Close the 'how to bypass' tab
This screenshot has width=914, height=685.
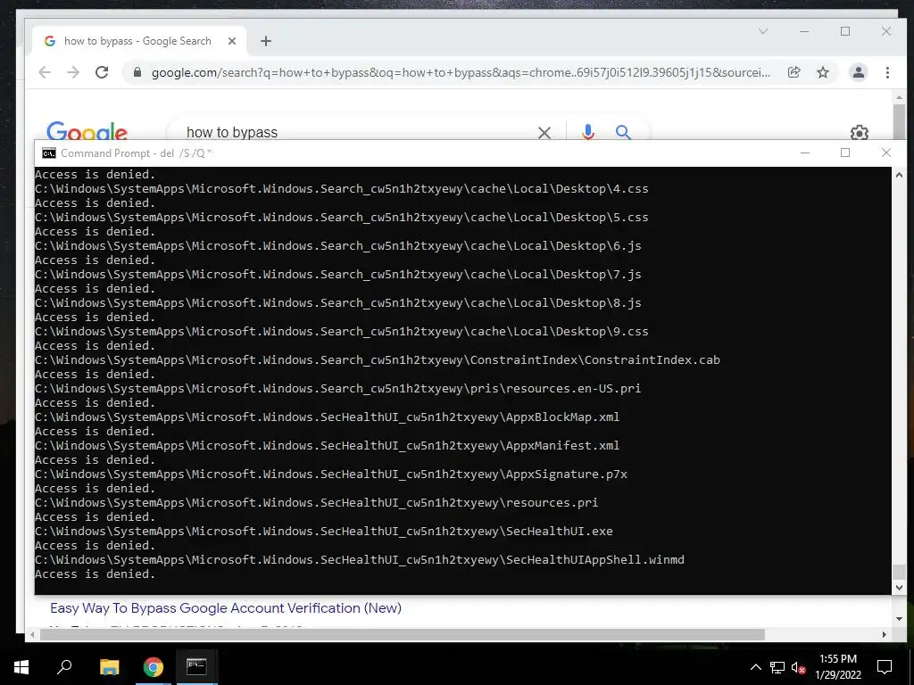click(232, 41)
